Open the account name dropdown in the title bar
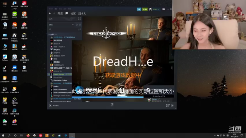 pos(156,9)
